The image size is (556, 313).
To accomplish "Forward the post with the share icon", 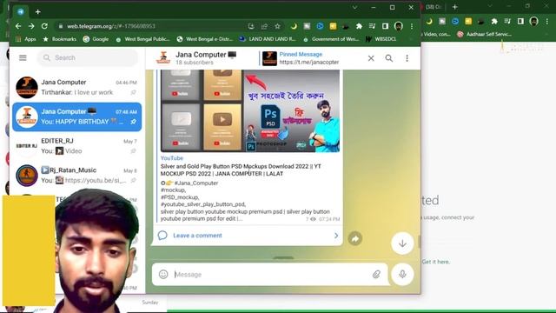I will (355, 238).
